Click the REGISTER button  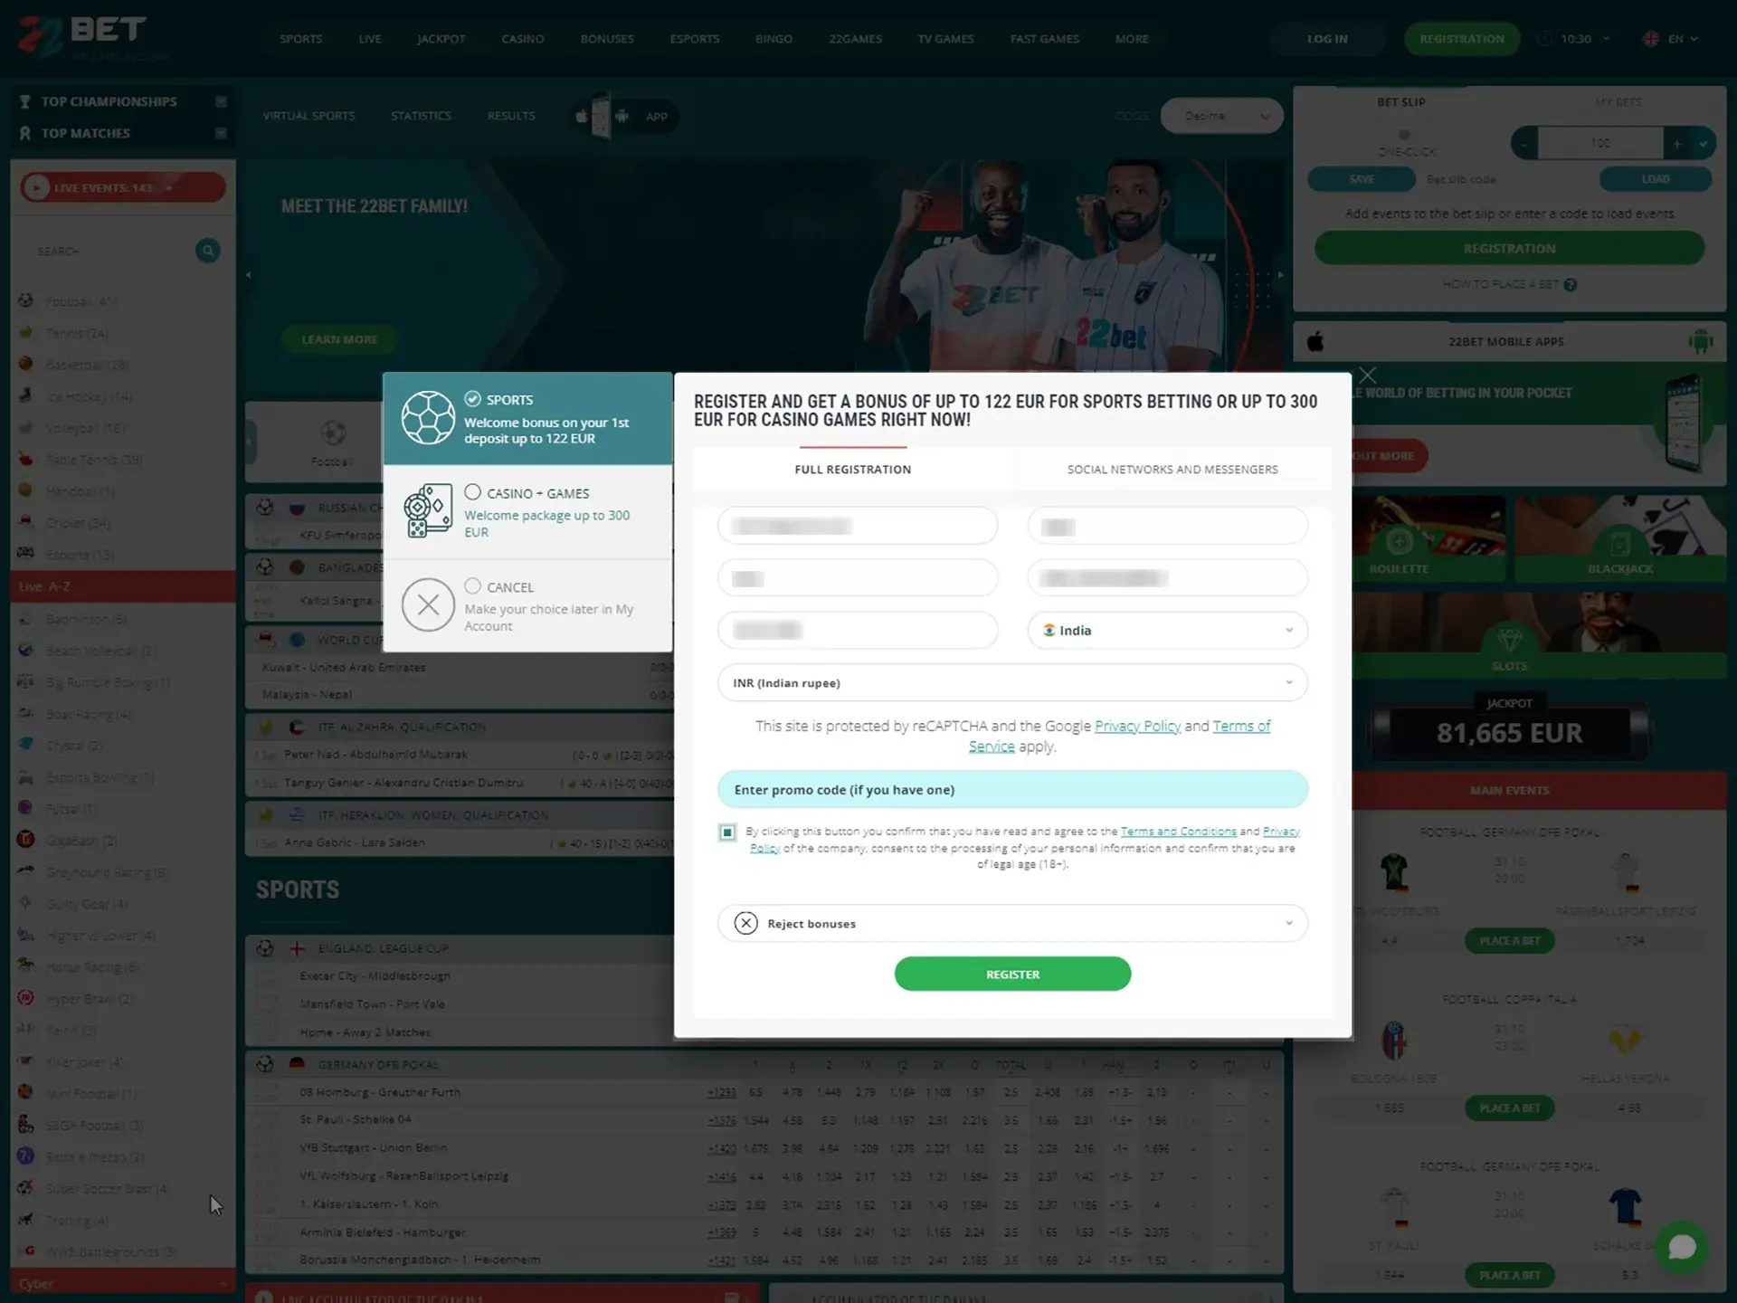[1012, 973]
